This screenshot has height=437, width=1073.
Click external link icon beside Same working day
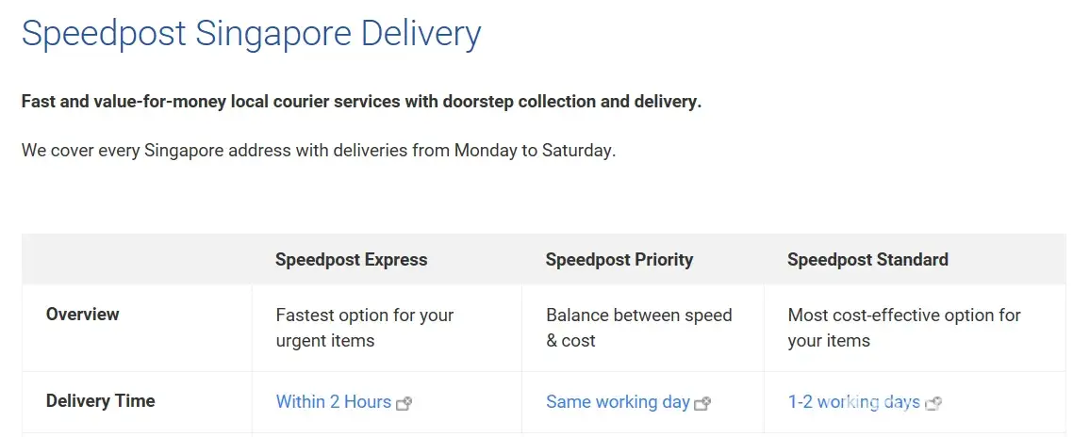(702, 403)
